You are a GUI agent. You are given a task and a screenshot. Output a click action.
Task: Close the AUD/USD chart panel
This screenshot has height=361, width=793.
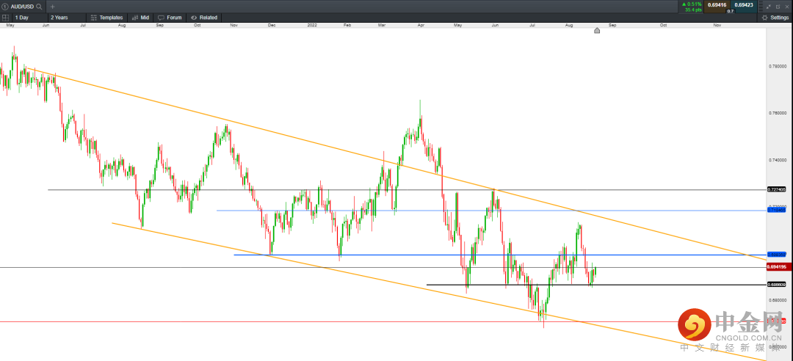click(x=786, y=7)
